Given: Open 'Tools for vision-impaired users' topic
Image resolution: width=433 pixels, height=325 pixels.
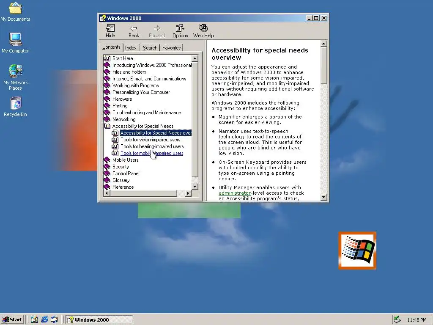Looking at the screenshot, I should (150, 140).
